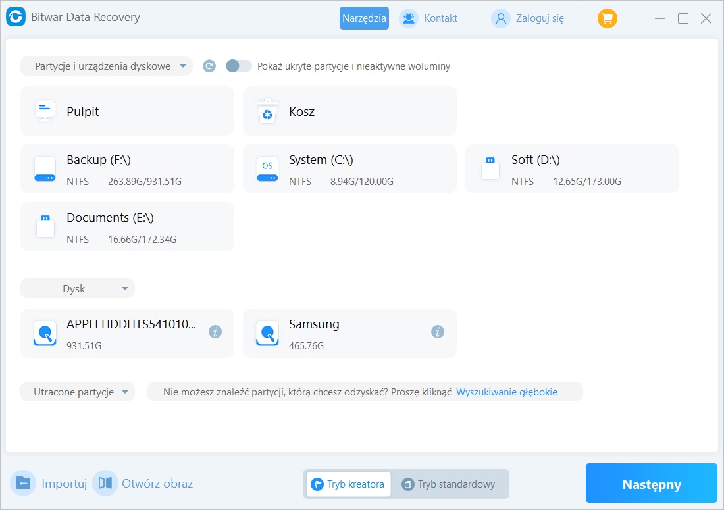Click the Otwórz obraz icon
724x510 pixels.
[x=105, y=484]
